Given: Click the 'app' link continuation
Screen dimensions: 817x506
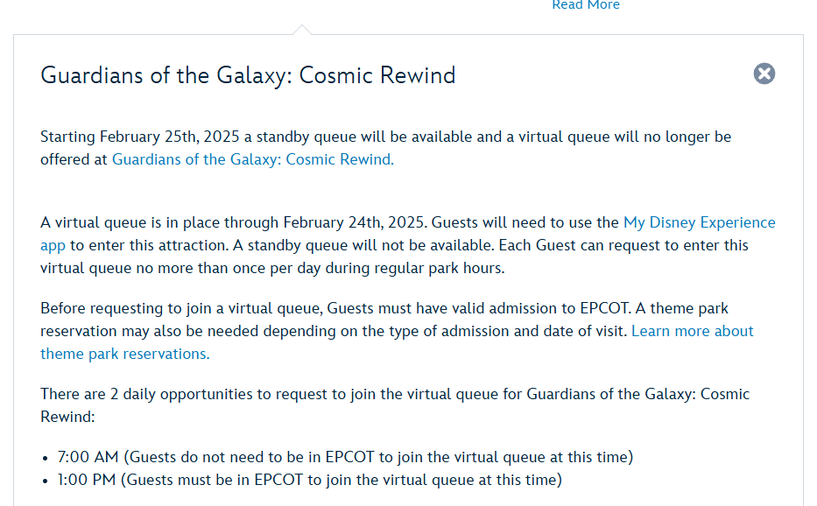Looking at the screenshot, I should [53, 246].
